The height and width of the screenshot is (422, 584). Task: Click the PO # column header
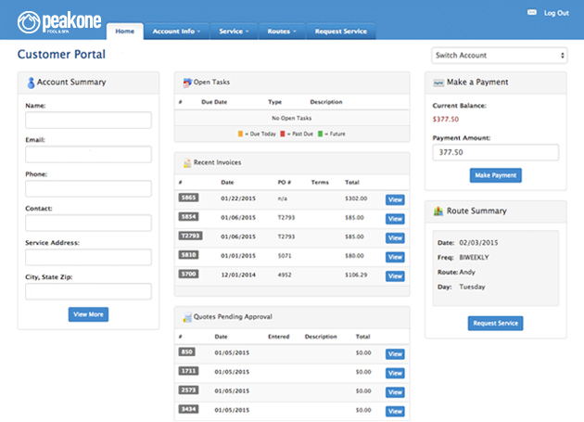[285, 183]
